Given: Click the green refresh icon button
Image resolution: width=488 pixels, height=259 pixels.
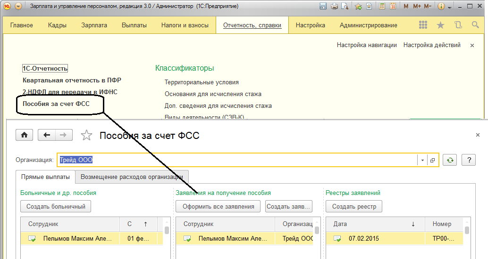Looking at the screenshot, I should click(x=450, y=160).
